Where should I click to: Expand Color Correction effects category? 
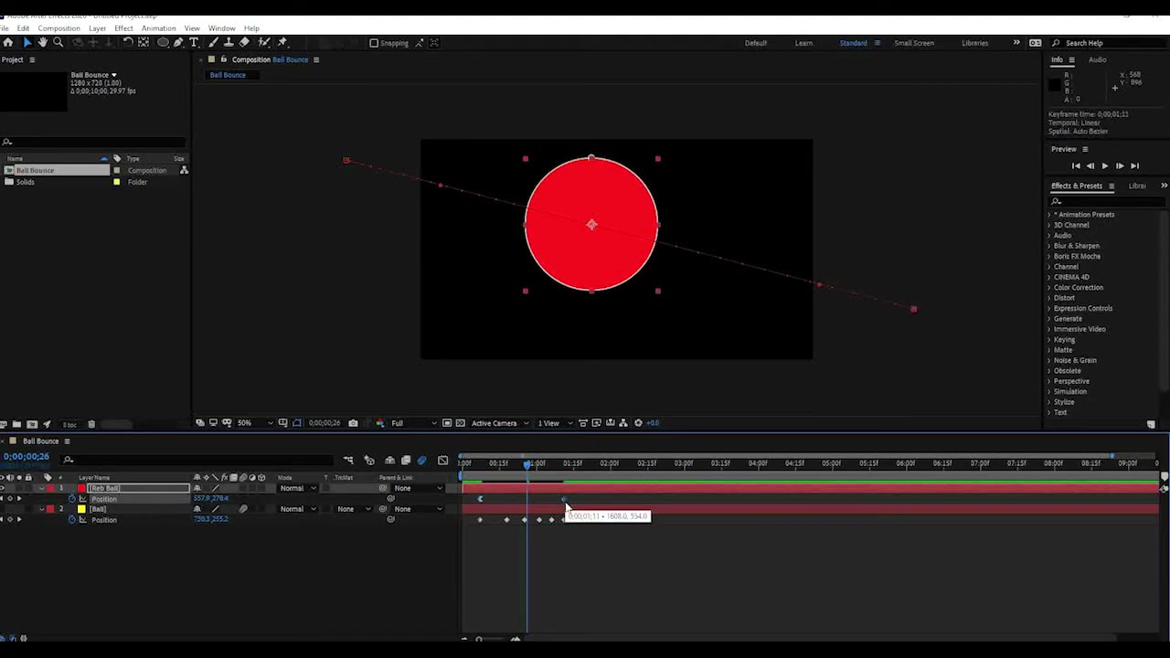(x=1049, y=288)
